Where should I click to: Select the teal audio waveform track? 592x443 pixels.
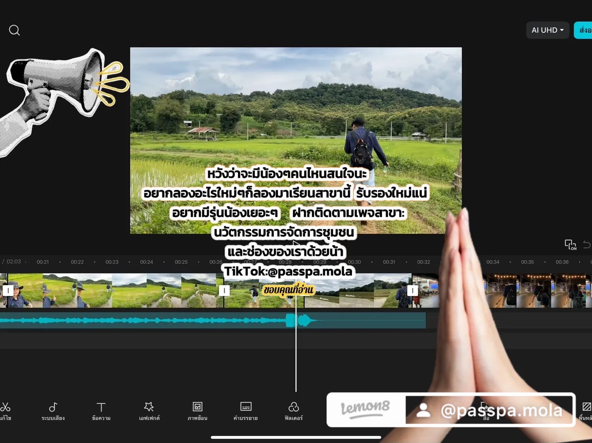pyautogui.click(x=213, y=320)
